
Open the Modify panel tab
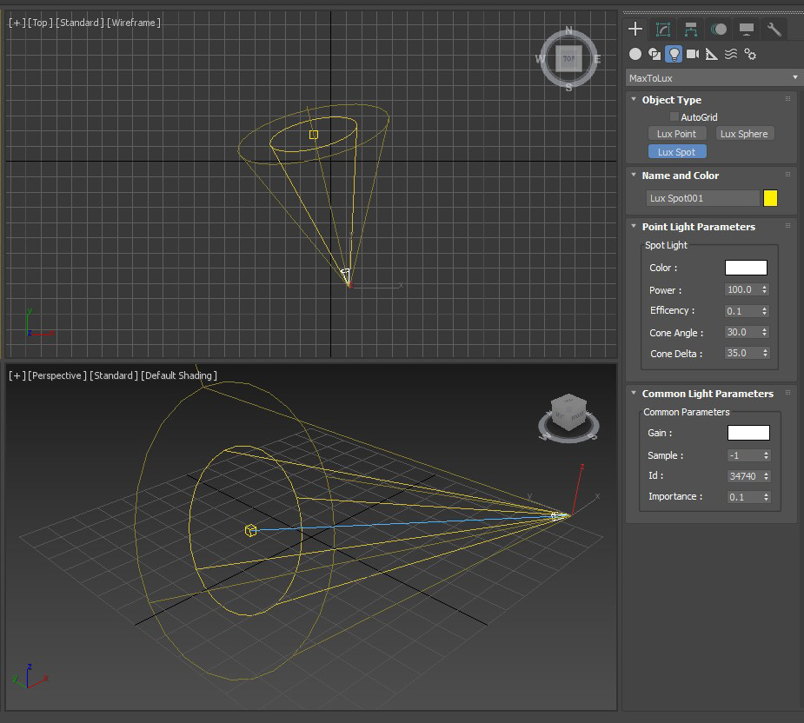[x=663, y=30]
